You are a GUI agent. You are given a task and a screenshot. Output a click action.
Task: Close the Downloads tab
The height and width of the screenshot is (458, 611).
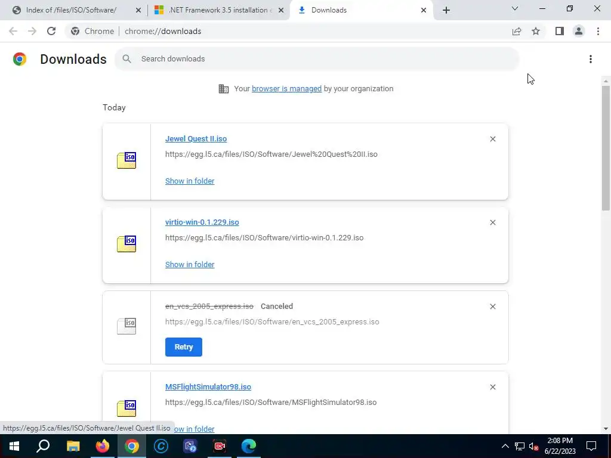pyautogui.click(x=424, y=10)
